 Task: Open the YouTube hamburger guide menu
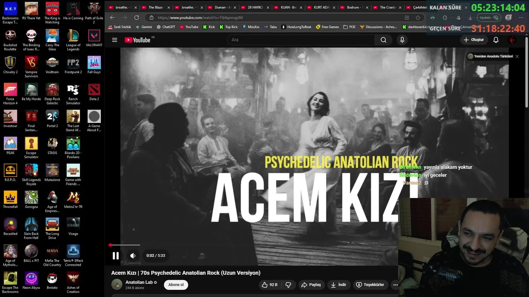(114, 40)
